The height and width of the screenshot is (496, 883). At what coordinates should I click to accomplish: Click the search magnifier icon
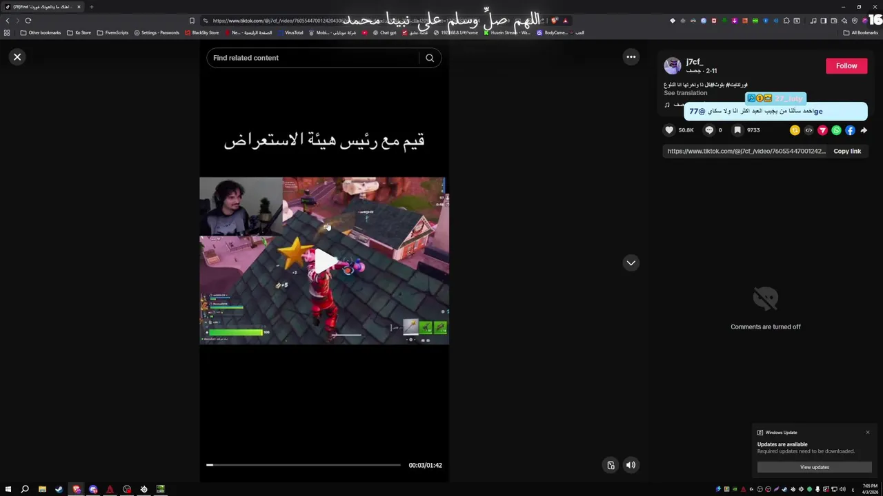pos(430,58)
